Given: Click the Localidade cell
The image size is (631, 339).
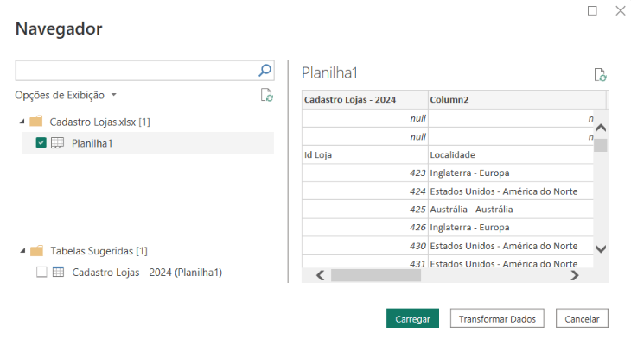Looking at the screenshot, I should 511,154.
